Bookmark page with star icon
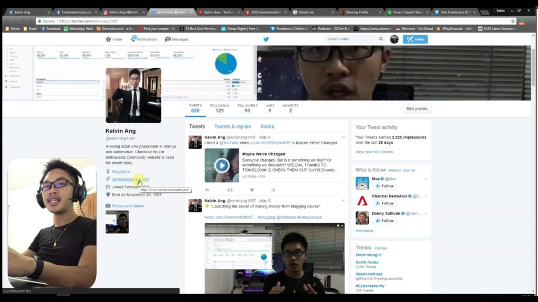This screenshot has width=538, height=302. tap(513, 21)
